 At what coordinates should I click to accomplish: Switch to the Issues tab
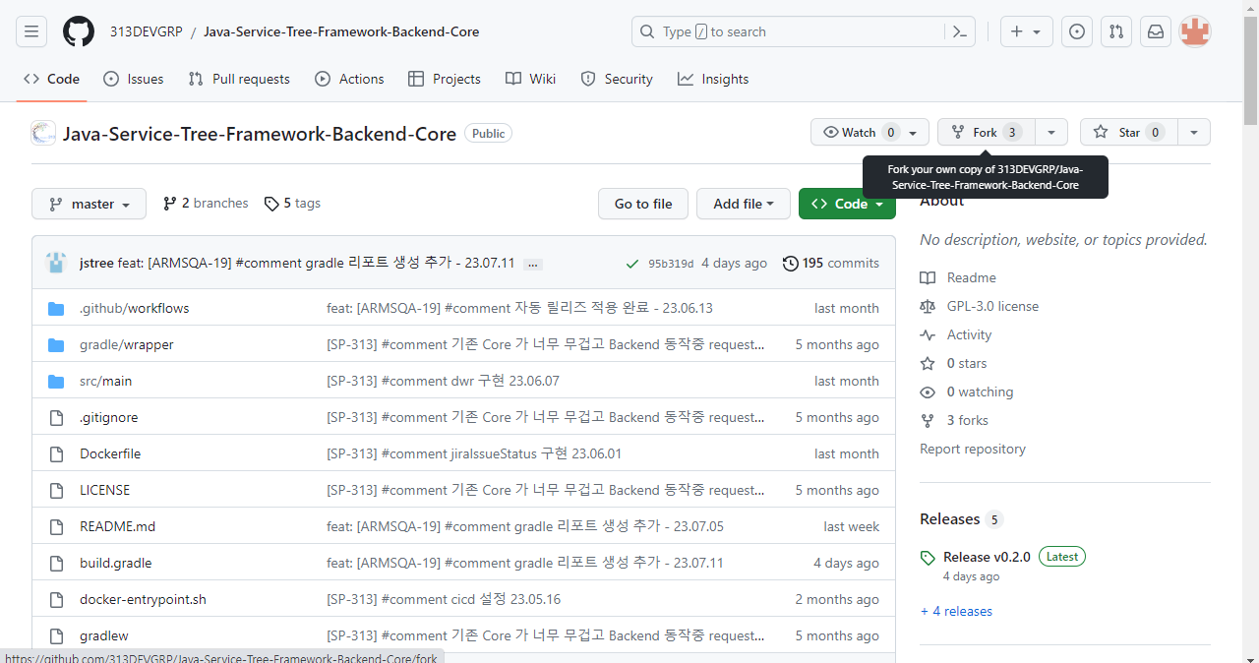(x=134, y=79)
